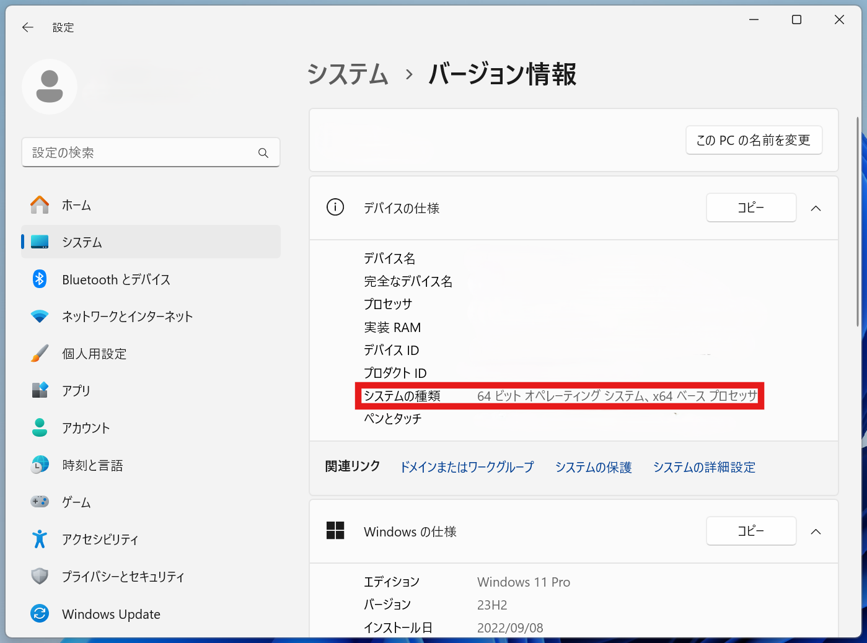Click the info icon by デバイスの仕様
This screenshot has width=867, height=643.
pyautogui.click(x=335, y=207)
